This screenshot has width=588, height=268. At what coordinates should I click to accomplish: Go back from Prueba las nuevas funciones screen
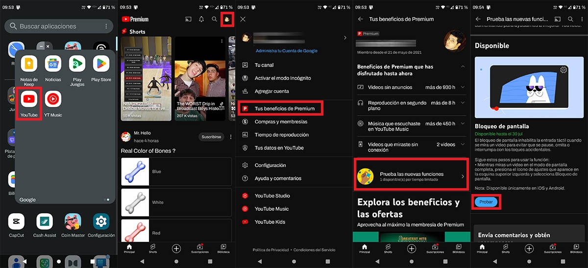(478, 19)
